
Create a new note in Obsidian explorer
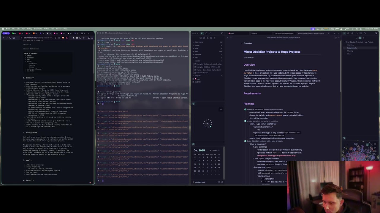click(x=200, y=38)
